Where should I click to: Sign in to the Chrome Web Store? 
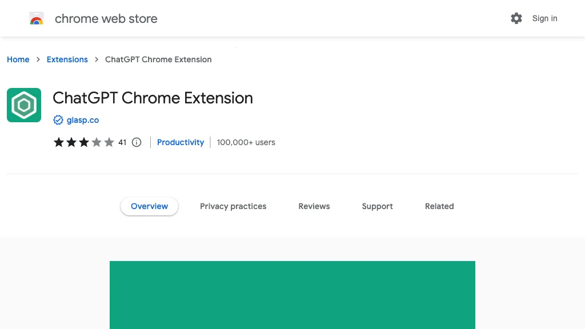544,18
